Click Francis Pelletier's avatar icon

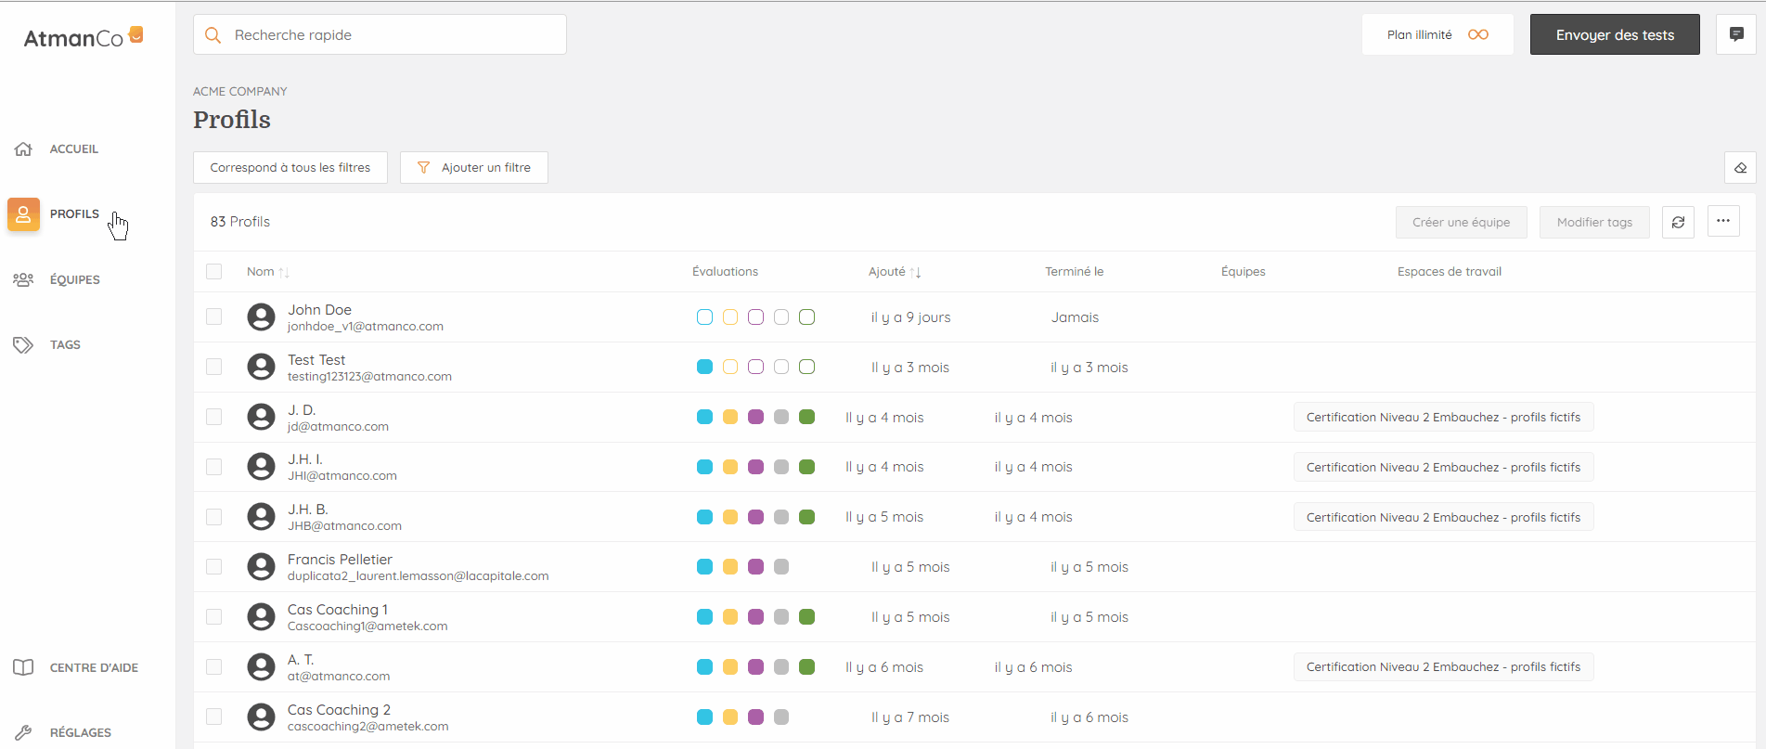tap(261, 566)
